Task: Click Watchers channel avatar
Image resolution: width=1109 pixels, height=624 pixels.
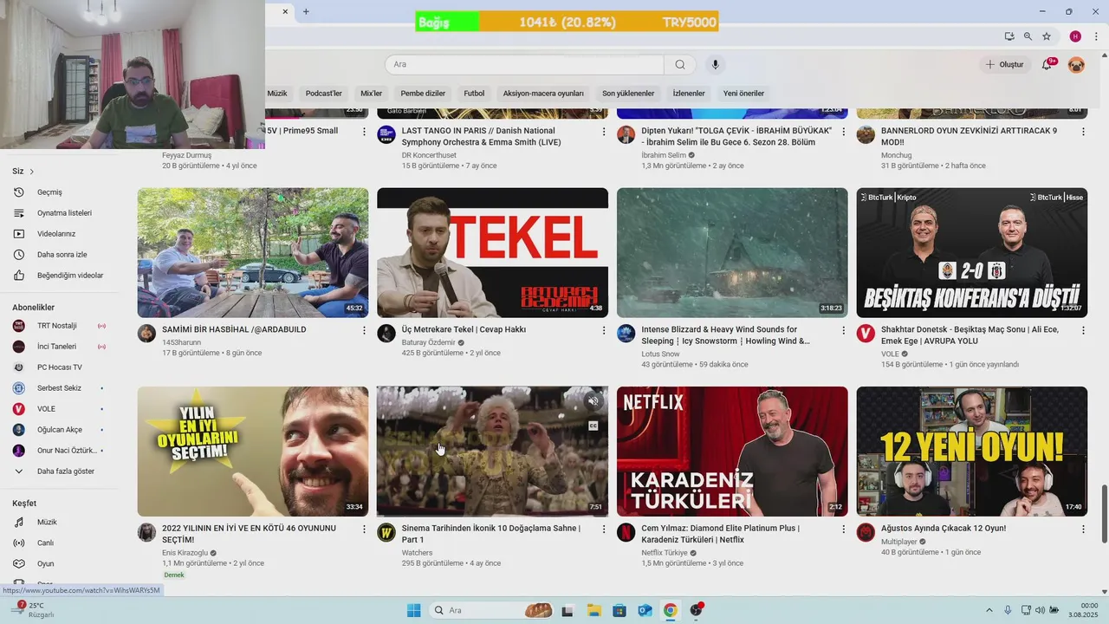Action: (386, 532)
